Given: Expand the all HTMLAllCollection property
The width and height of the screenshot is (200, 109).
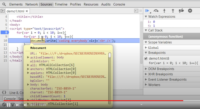Looking at the screenshot, I should (x=28, y=65).
